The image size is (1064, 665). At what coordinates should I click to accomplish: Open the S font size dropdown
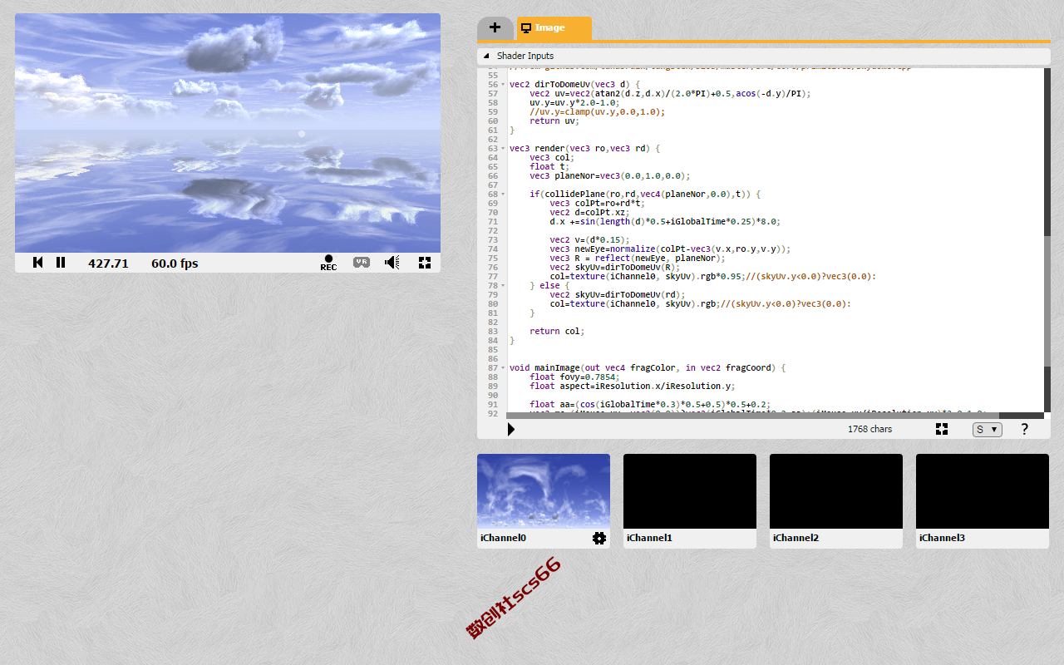tap(988, 430)
